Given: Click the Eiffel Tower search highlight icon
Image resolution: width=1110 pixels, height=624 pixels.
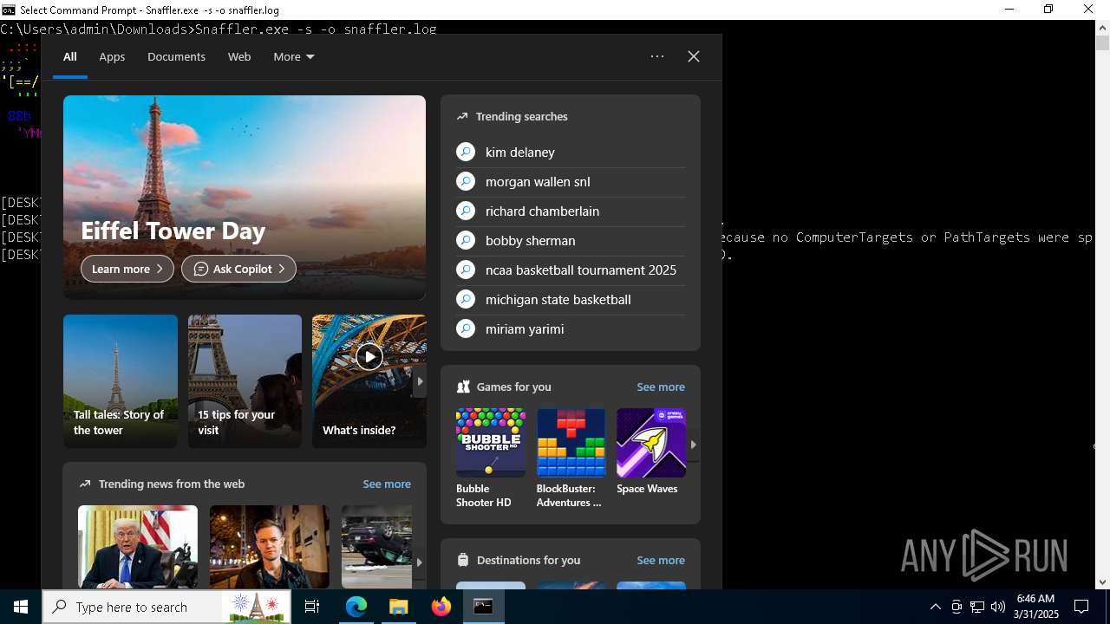Looking at the screenshot, I should point(257,607).
